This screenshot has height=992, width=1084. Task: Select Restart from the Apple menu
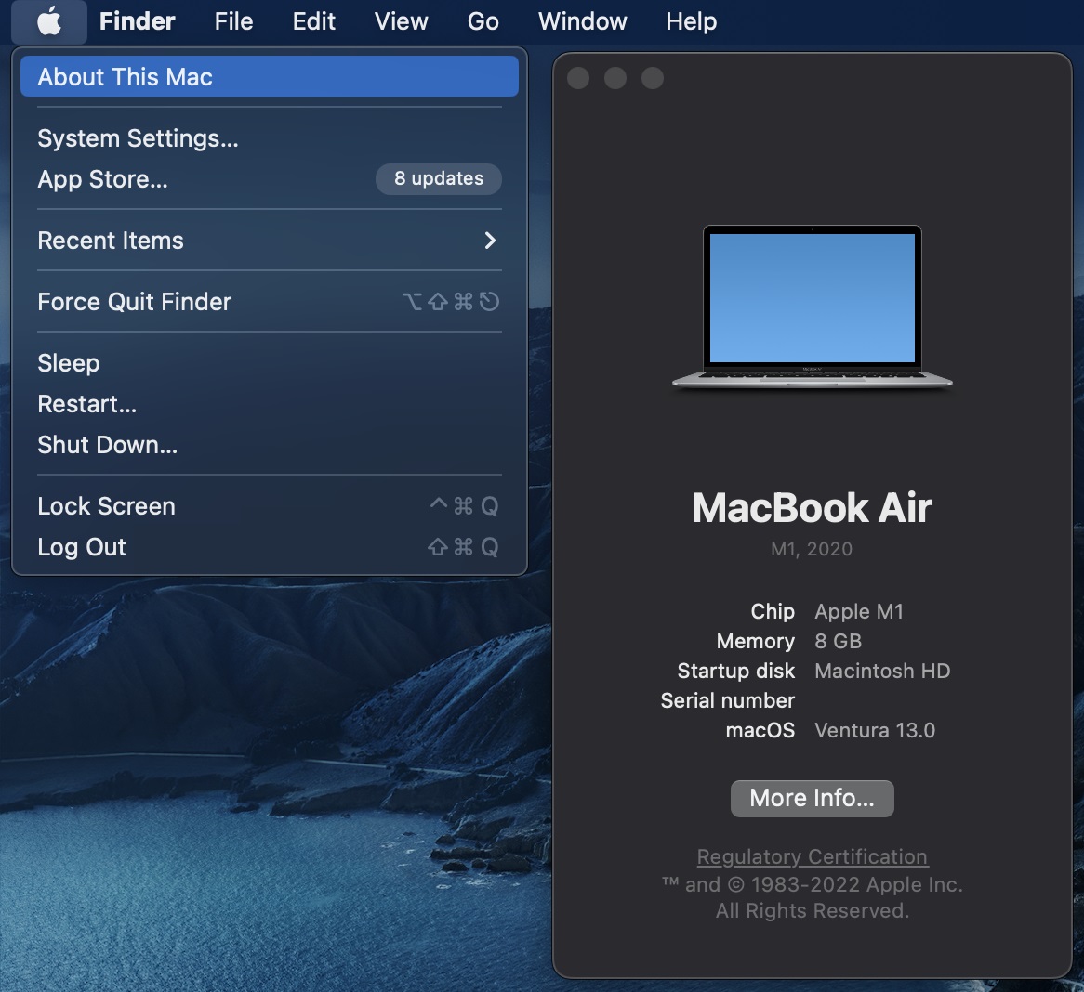click(x=86, y=404)
